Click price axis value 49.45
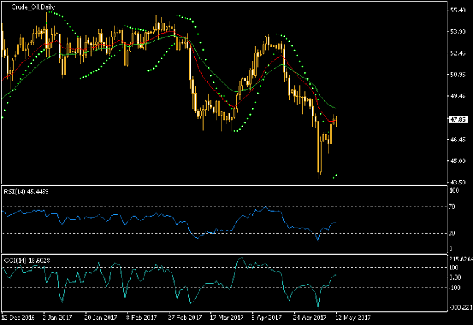 [x=458, y=96]
